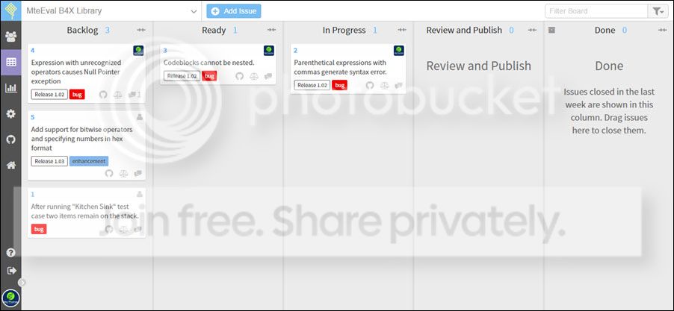Click bug label on Codeblocks card
Screen dimensions: 674x311
tap(209, 76)
